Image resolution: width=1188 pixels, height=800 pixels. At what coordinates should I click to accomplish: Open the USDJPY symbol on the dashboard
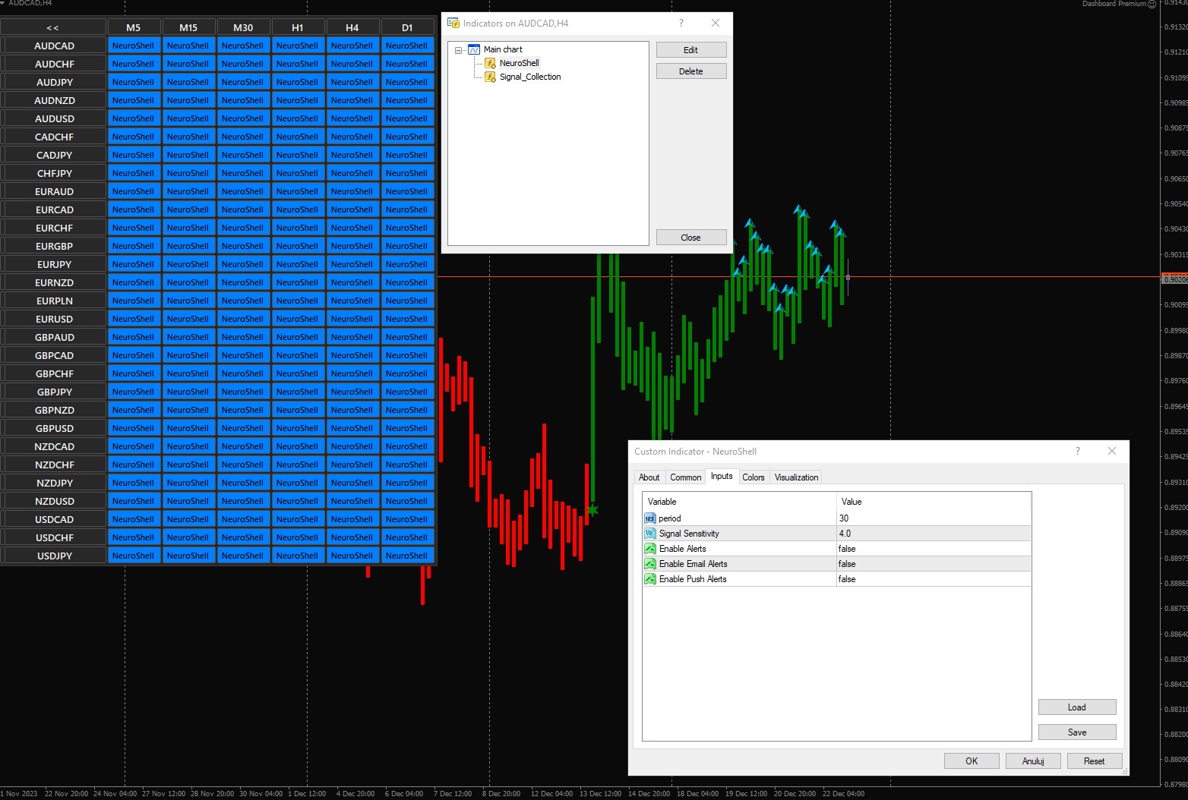click(54, 556)
